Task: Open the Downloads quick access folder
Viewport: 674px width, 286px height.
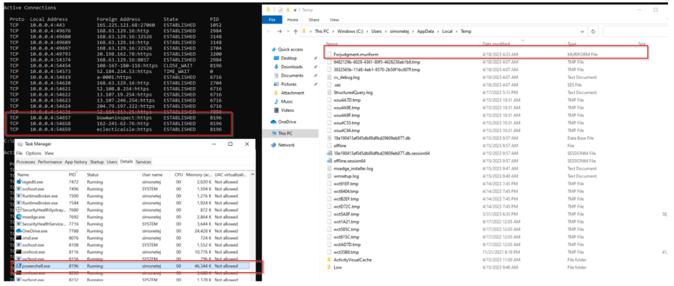Action: pyautogui.click(x=292, y=66)
